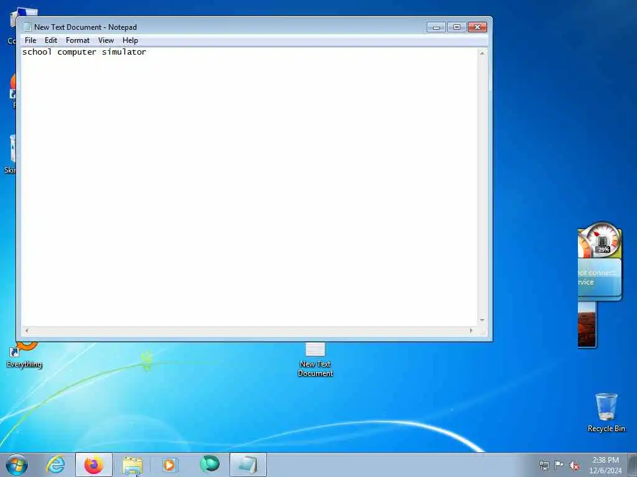Open the Edit menu in Notepad
Image resolution: width=637 pixels, height=477 pixels.
click(x=51, y=40)
